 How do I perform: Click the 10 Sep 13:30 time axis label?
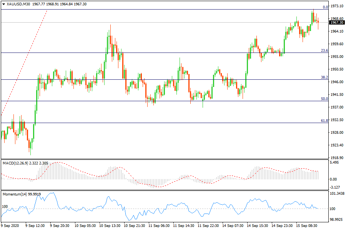[111, 226]
